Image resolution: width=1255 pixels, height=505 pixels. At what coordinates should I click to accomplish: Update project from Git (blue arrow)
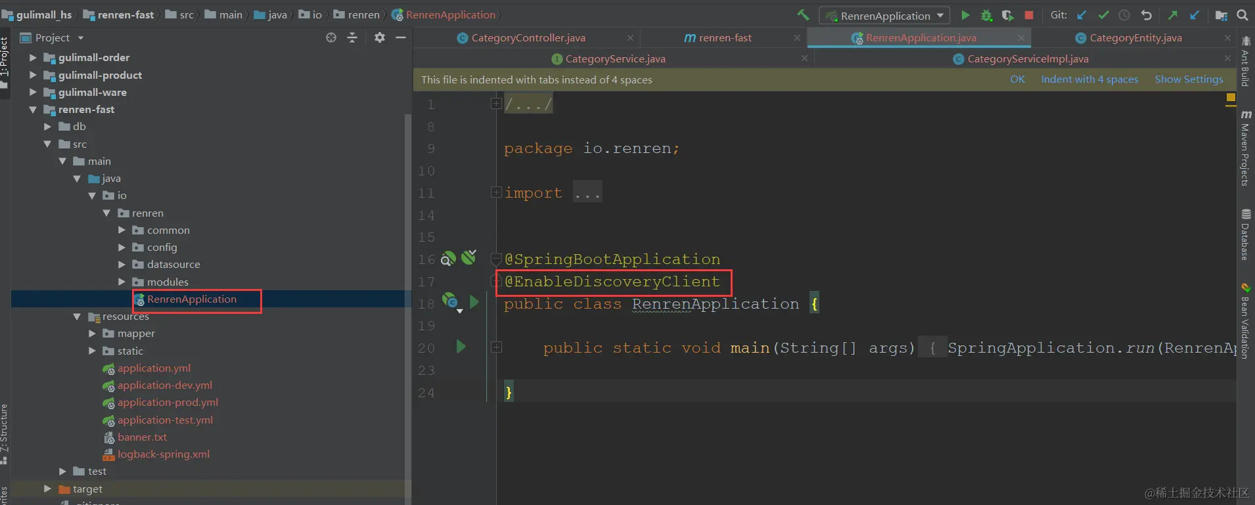(1082, 15)
